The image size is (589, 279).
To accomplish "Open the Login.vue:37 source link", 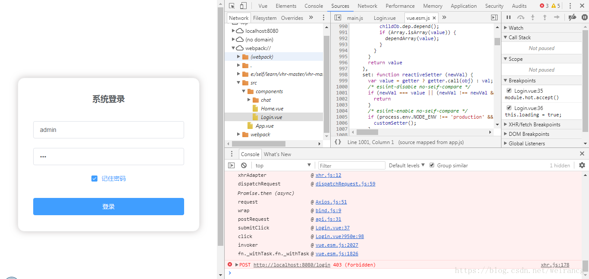I will (332, 228).
